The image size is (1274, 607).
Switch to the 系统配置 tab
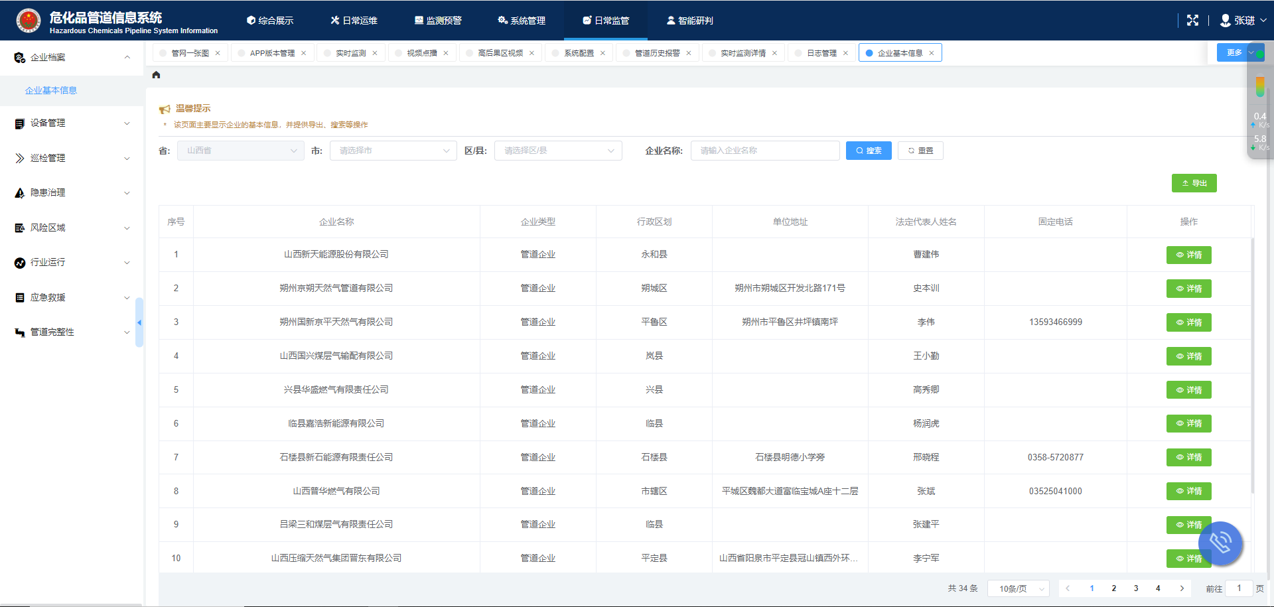coord(579,53)
